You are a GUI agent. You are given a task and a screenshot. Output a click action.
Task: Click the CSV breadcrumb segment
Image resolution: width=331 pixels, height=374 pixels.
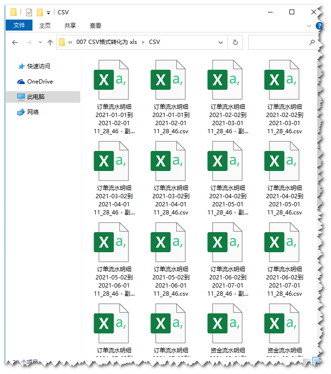point(154,42)
